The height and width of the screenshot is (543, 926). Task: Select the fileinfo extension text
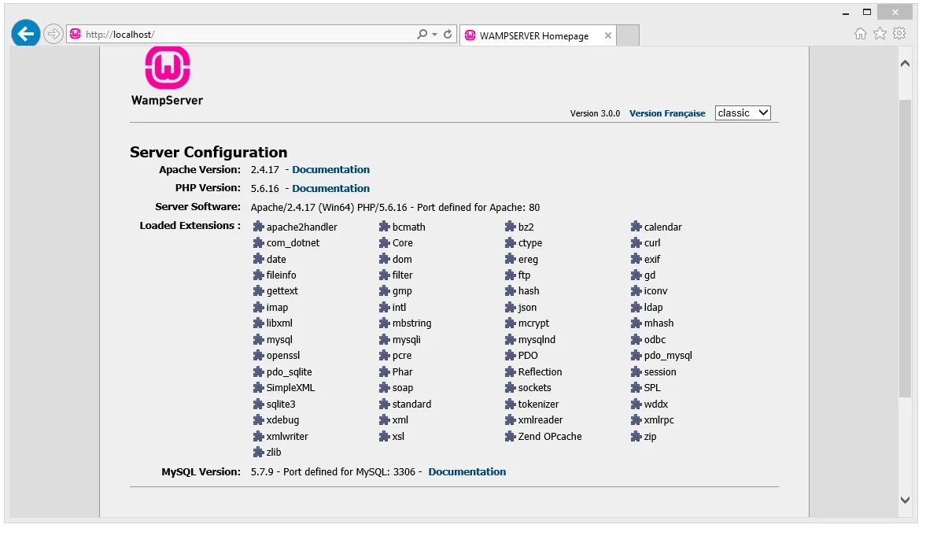click(x=281, y=275)
